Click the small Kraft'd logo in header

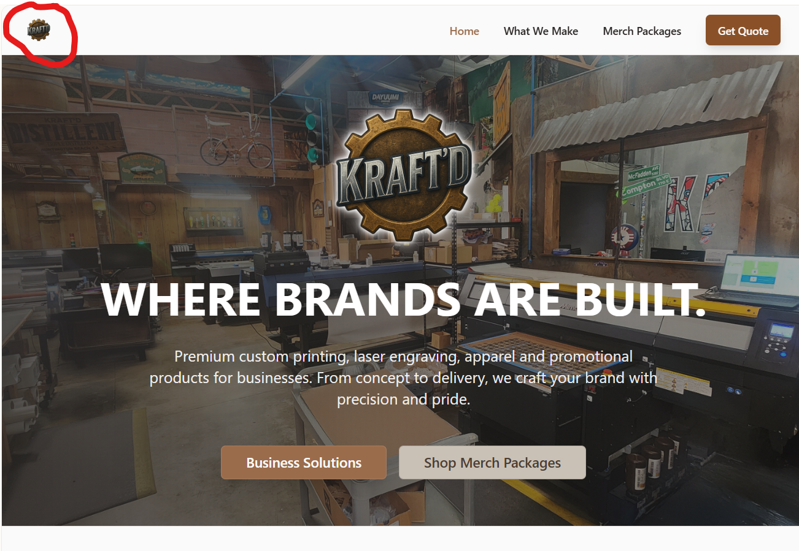[39, 29]
